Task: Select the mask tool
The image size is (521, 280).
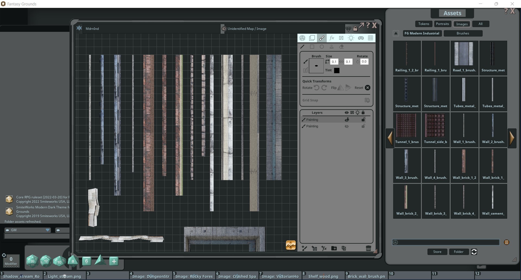Action: click(x=361, y=38)
